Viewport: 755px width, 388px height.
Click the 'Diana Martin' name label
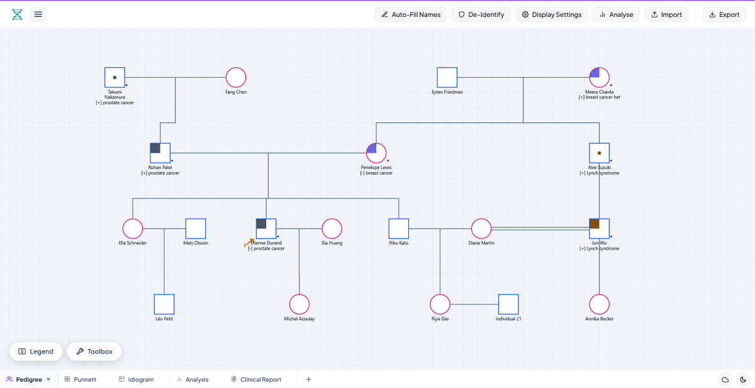pos(481,243)
